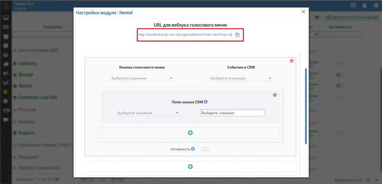Show info tooltip next to Активность

point(193,149)
